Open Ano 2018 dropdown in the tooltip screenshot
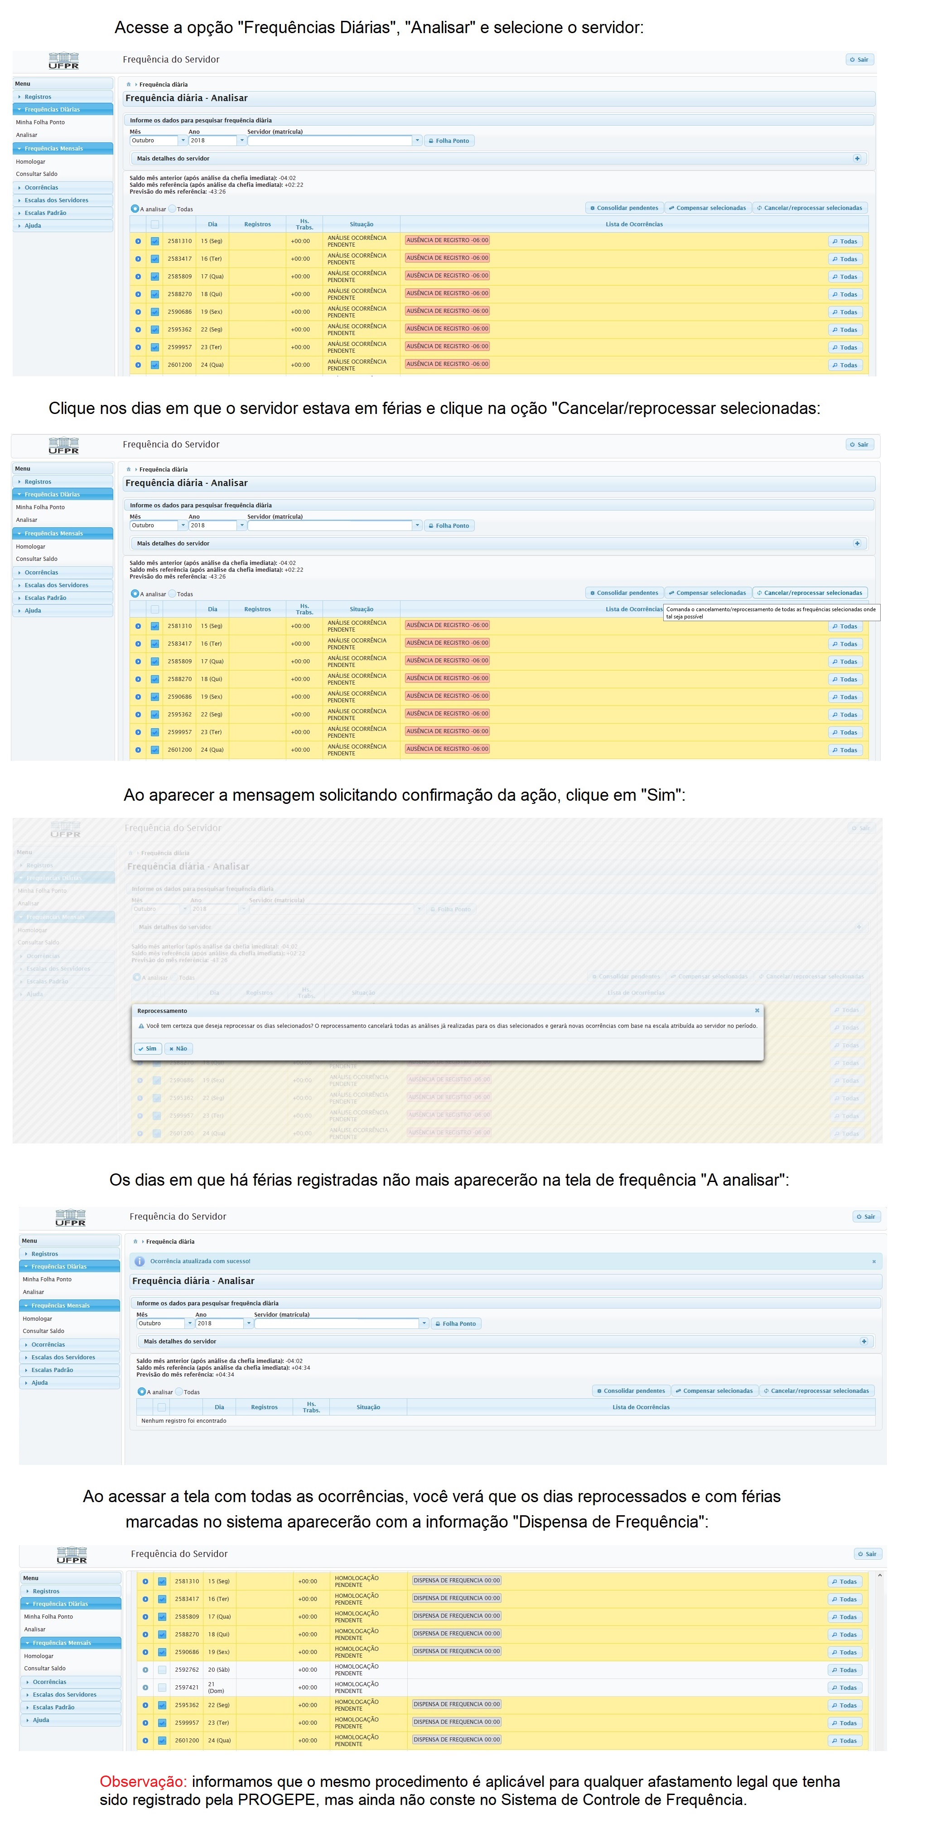Image resolution: width=926 pixels, height=1834 pixels. 242,525
